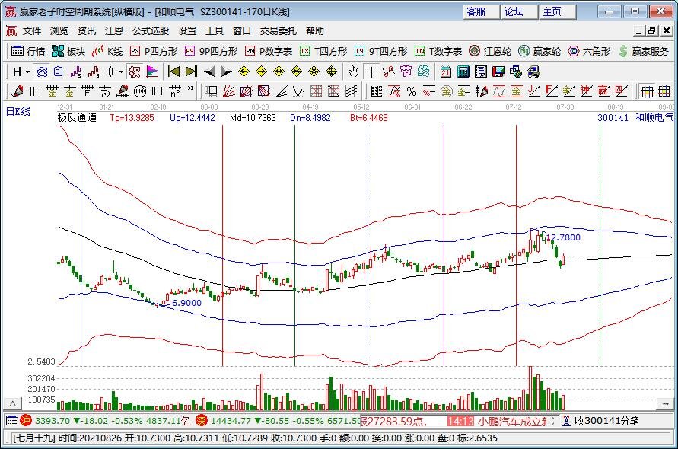This screenshot has width=678, height=449.
Task: Expand the 日 period dropdown arrow
Action: click(27, 72)
